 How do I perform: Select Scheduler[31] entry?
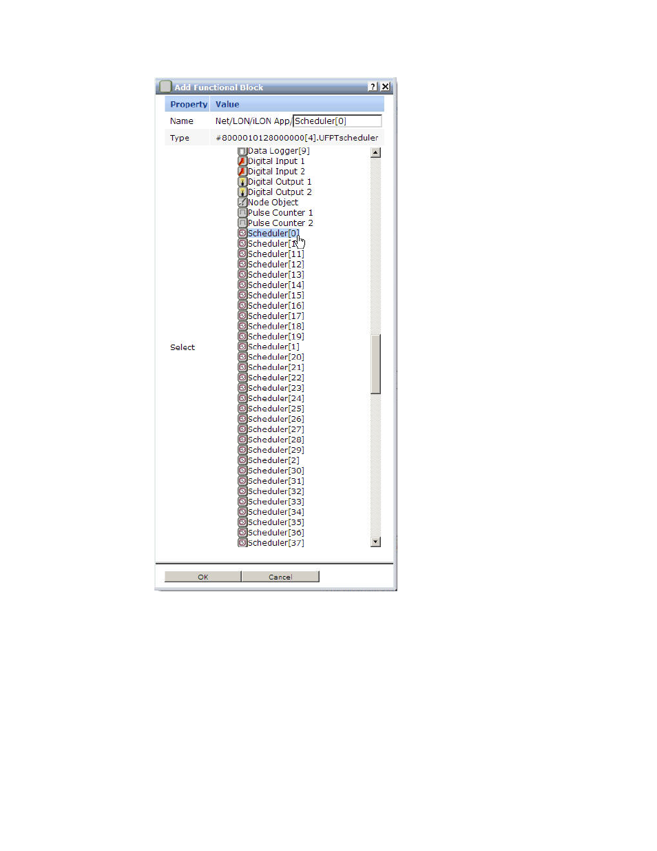275,482
